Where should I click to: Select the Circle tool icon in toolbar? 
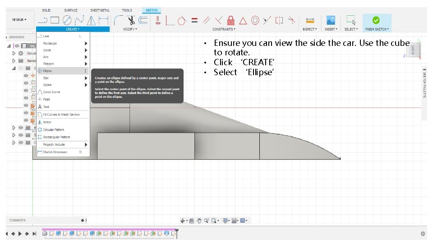pos(67,20)
